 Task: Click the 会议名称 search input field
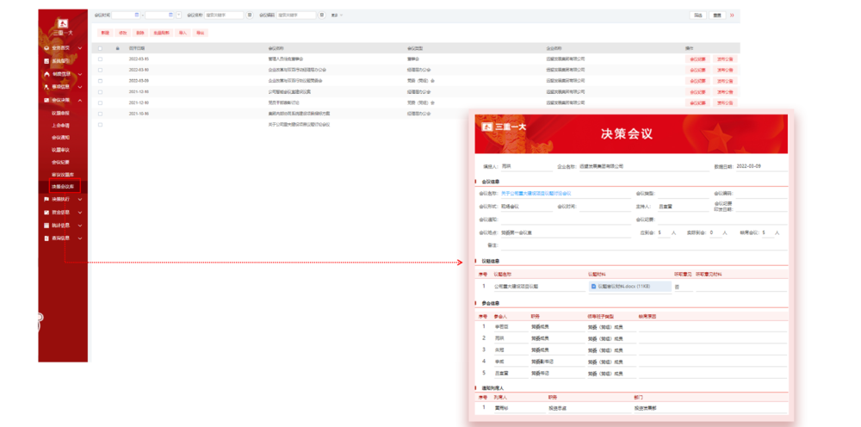pyautogui.click(x=224, y=15)
